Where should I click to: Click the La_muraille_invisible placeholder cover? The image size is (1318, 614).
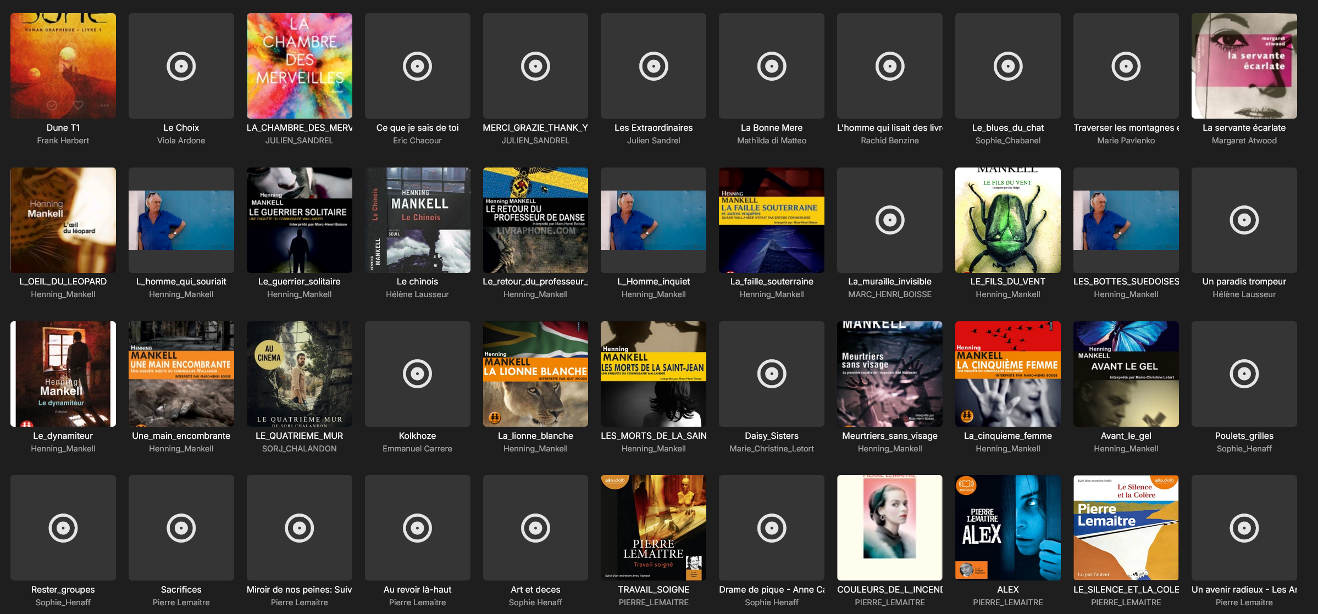point(889,220)
